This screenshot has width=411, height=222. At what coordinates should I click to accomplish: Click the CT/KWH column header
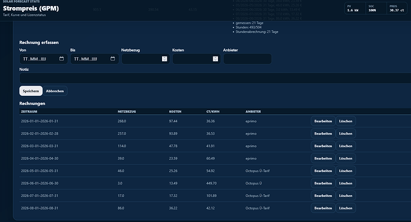pyautogui.click(x=213, y=111)
